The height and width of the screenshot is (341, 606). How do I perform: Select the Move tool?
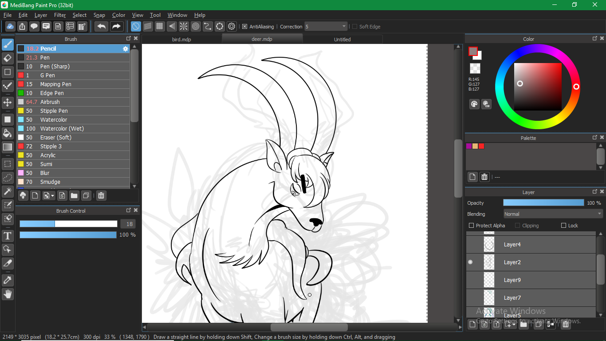coord(8,103)
